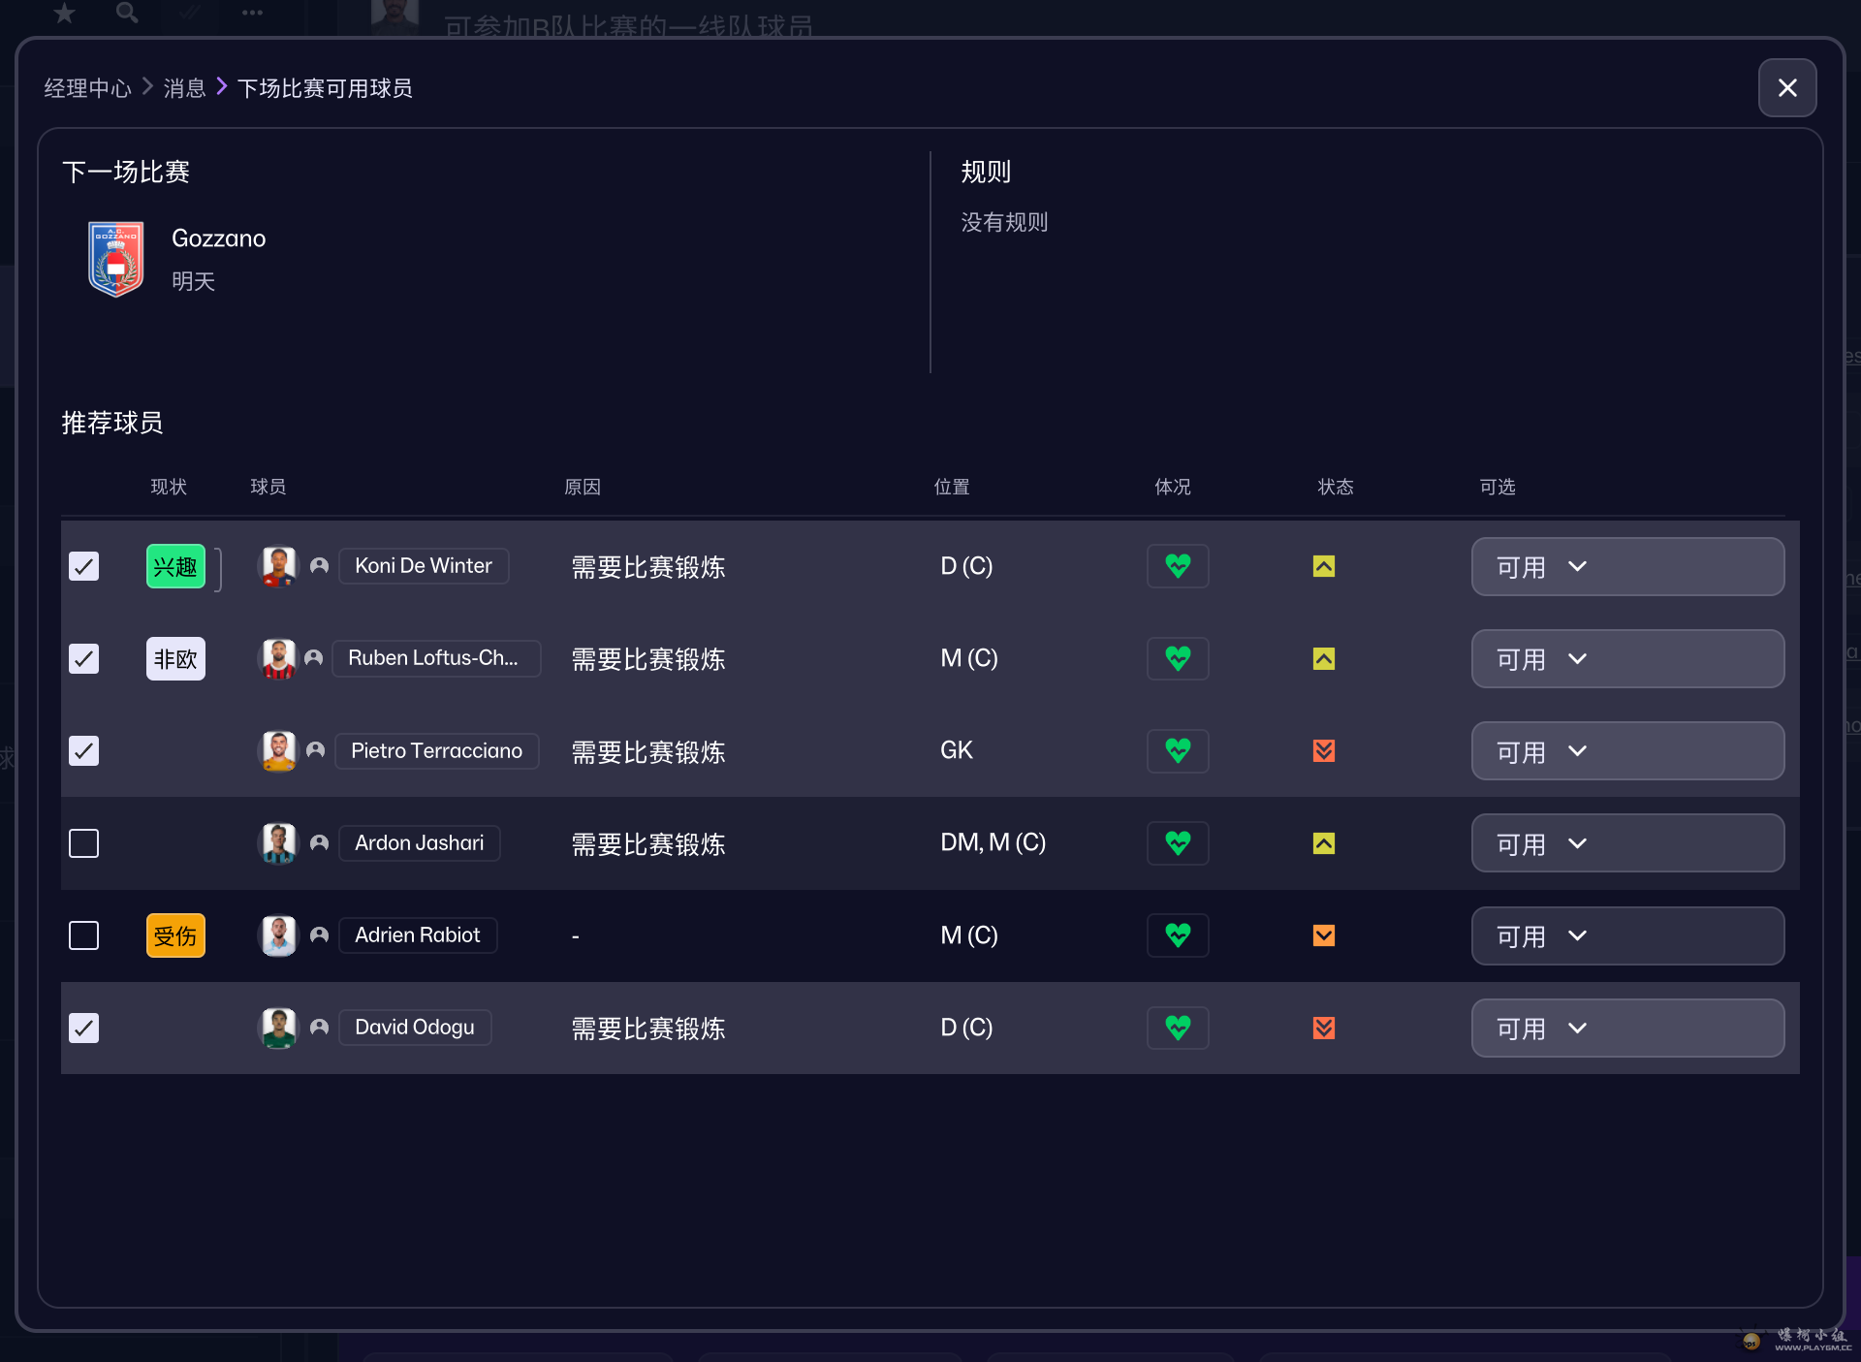Screen dimensions: 1861x1362
Task: Click David Odogu's green heart condition icon
Action: coord(1177,1028)
